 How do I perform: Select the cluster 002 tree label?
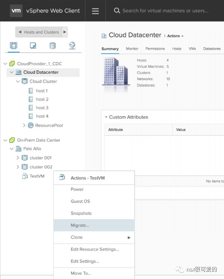click(41, 167)
